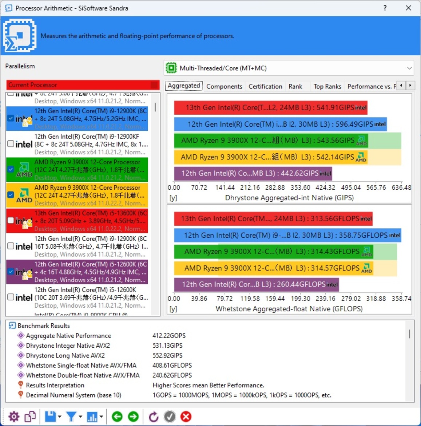The height and width of the screenshot is (426, 421).
Task: Click the AMD logo on the green Ryzen row
Action: [x=24, y=170]
